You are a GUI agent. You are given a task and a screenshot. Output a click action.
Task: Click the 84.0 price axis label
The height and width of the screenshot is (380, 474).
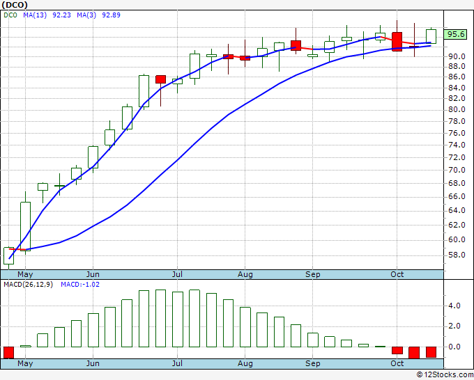[x=457, y=88]
